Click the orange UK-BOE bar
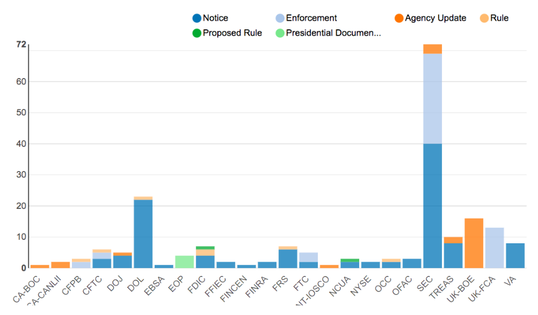538x315 pixels. point(474,243)
